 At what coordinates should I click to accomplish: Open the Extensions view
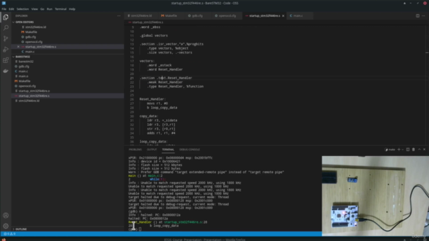(x=6, y=60)
